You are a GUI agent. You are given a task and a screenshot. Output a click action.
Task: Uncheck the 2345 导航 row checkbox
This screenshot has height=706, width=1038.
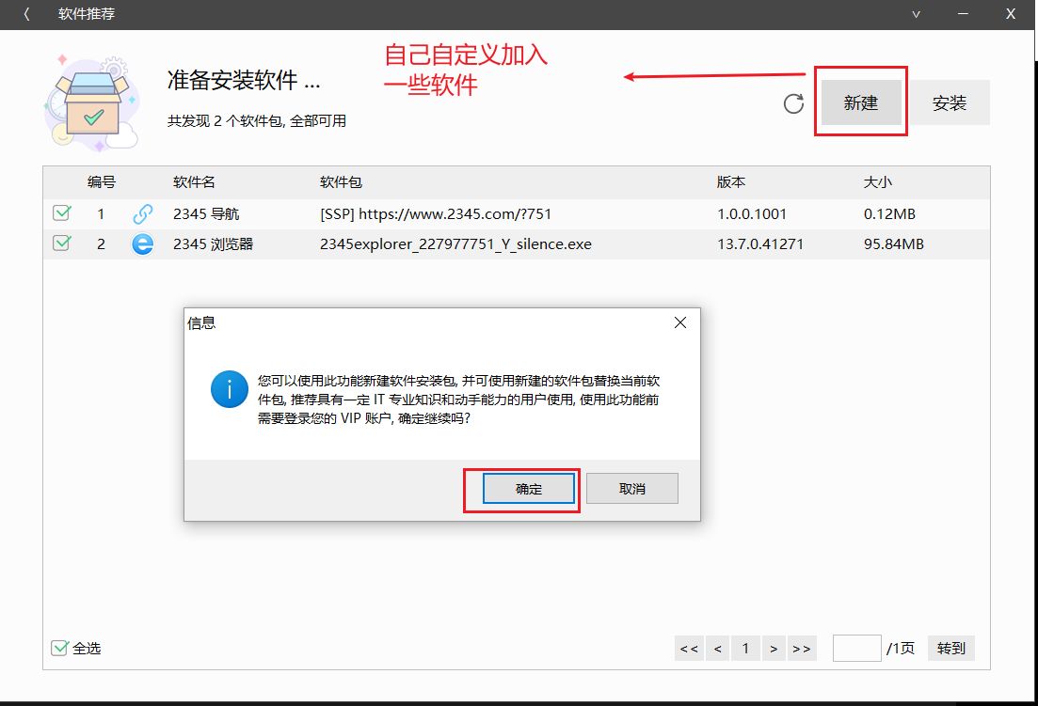pyautogui.click(x=61, y=214)
